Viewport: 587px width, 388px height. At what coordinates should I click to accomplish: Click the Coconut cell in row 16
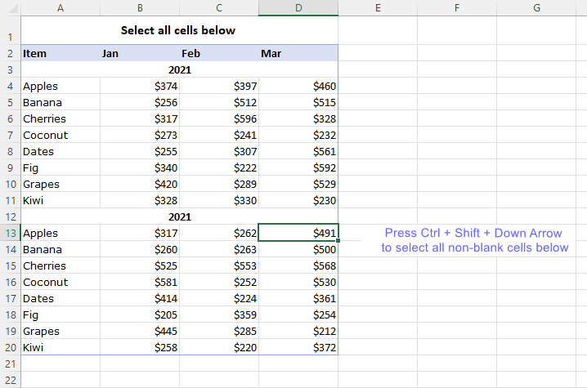coord(60,282)
